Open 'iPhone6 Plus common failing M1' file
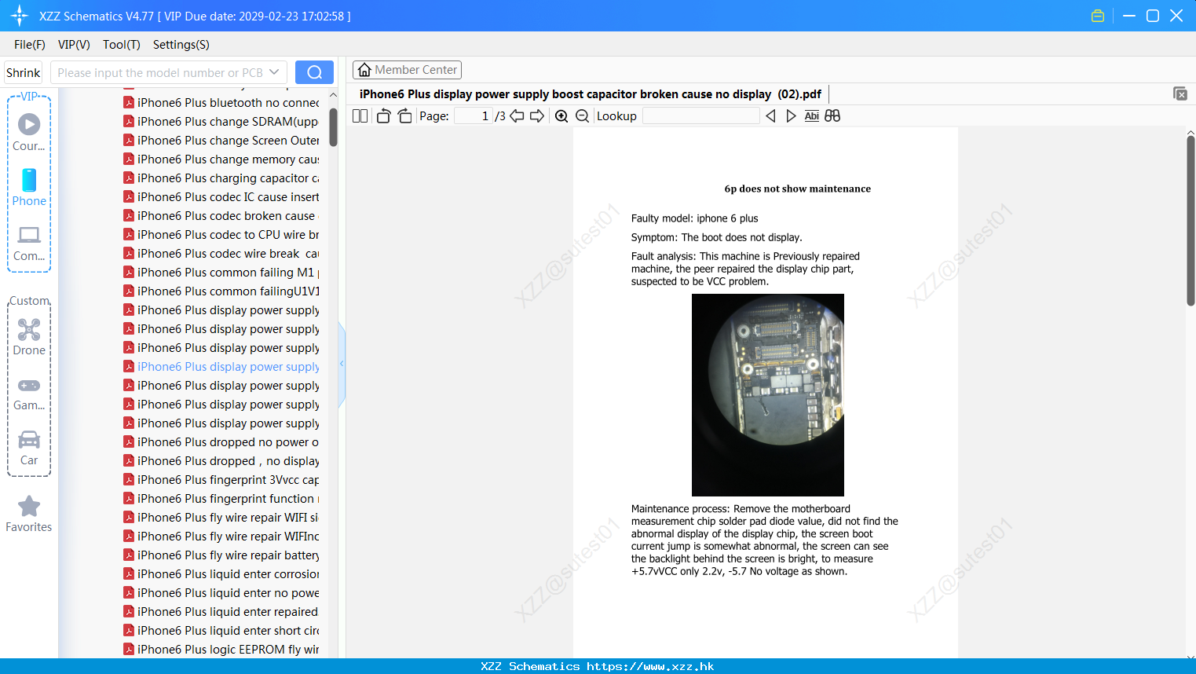1196x674 pixels. coord(221,273)
